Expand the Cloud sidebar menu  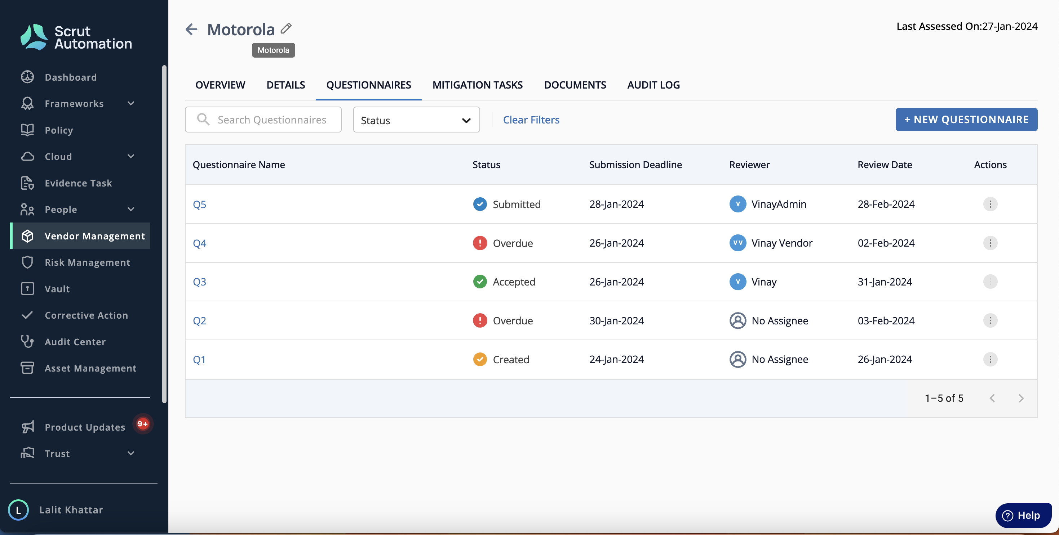click(x=131, y=157)
